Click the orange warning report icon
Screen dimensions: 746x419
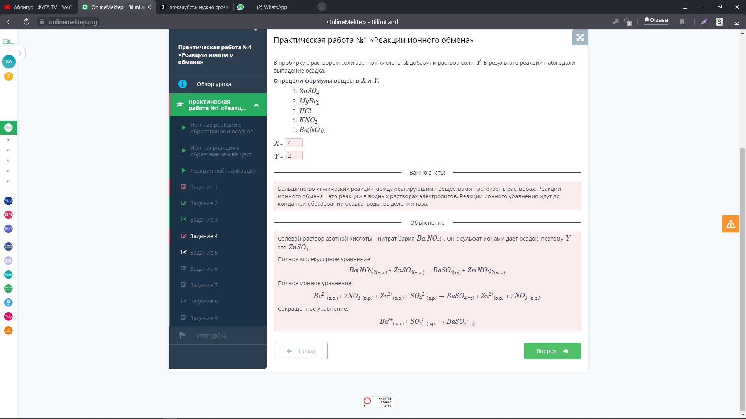[730, 224]
